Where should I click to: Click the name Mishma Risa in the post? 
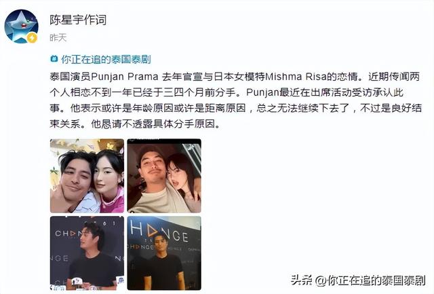[296, 77]
